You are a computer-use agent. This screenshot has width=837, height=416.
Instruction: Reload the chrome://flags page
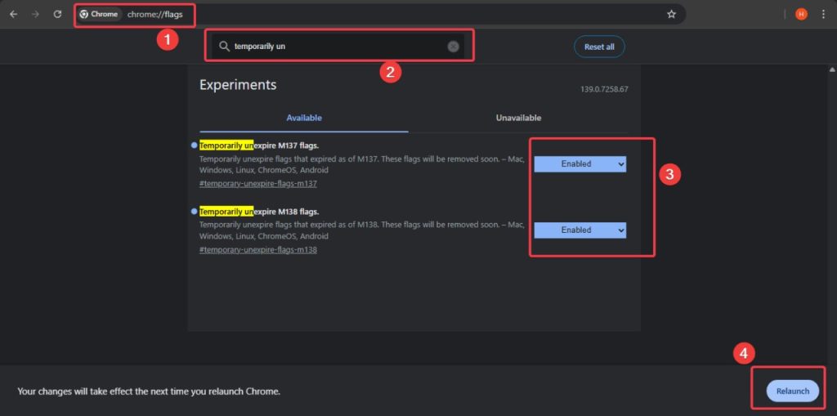click(x=57, y=14)
